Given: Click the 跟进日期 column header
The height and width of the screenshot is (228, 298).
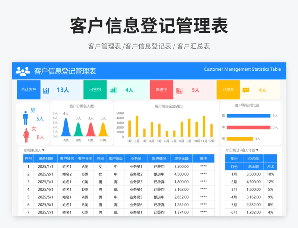Looking at the screenshot, I should click(x=45, y=158).
